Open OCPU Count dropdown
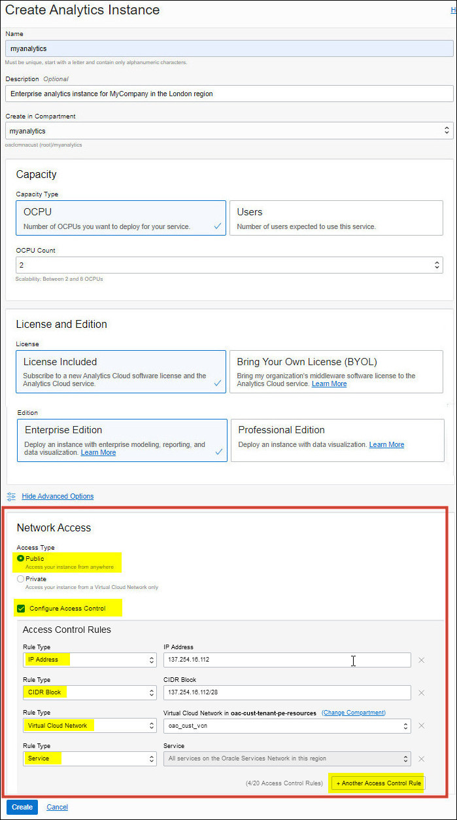 pyautogui.click(x=229, y=265)
